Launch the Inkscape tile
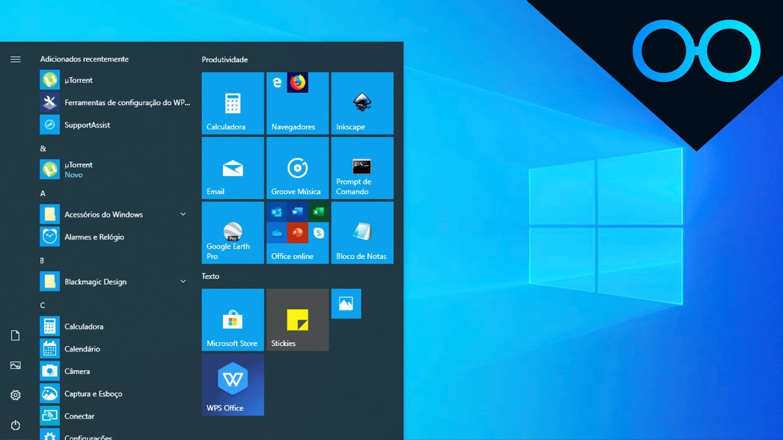Viewport: 783px width, 440px height. [363, 103]
